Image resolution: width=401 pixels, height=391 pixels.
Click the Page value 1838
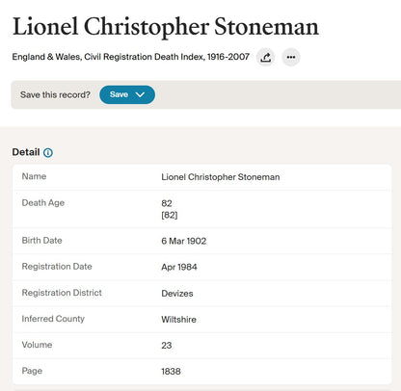coord(171,372)
